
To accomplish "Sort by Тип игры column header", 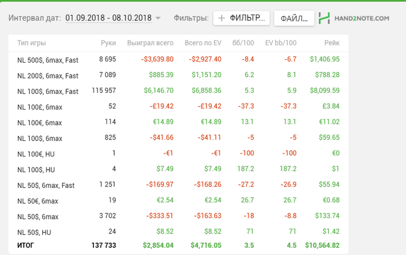I will pyautogui.click(x=31, y=43).
